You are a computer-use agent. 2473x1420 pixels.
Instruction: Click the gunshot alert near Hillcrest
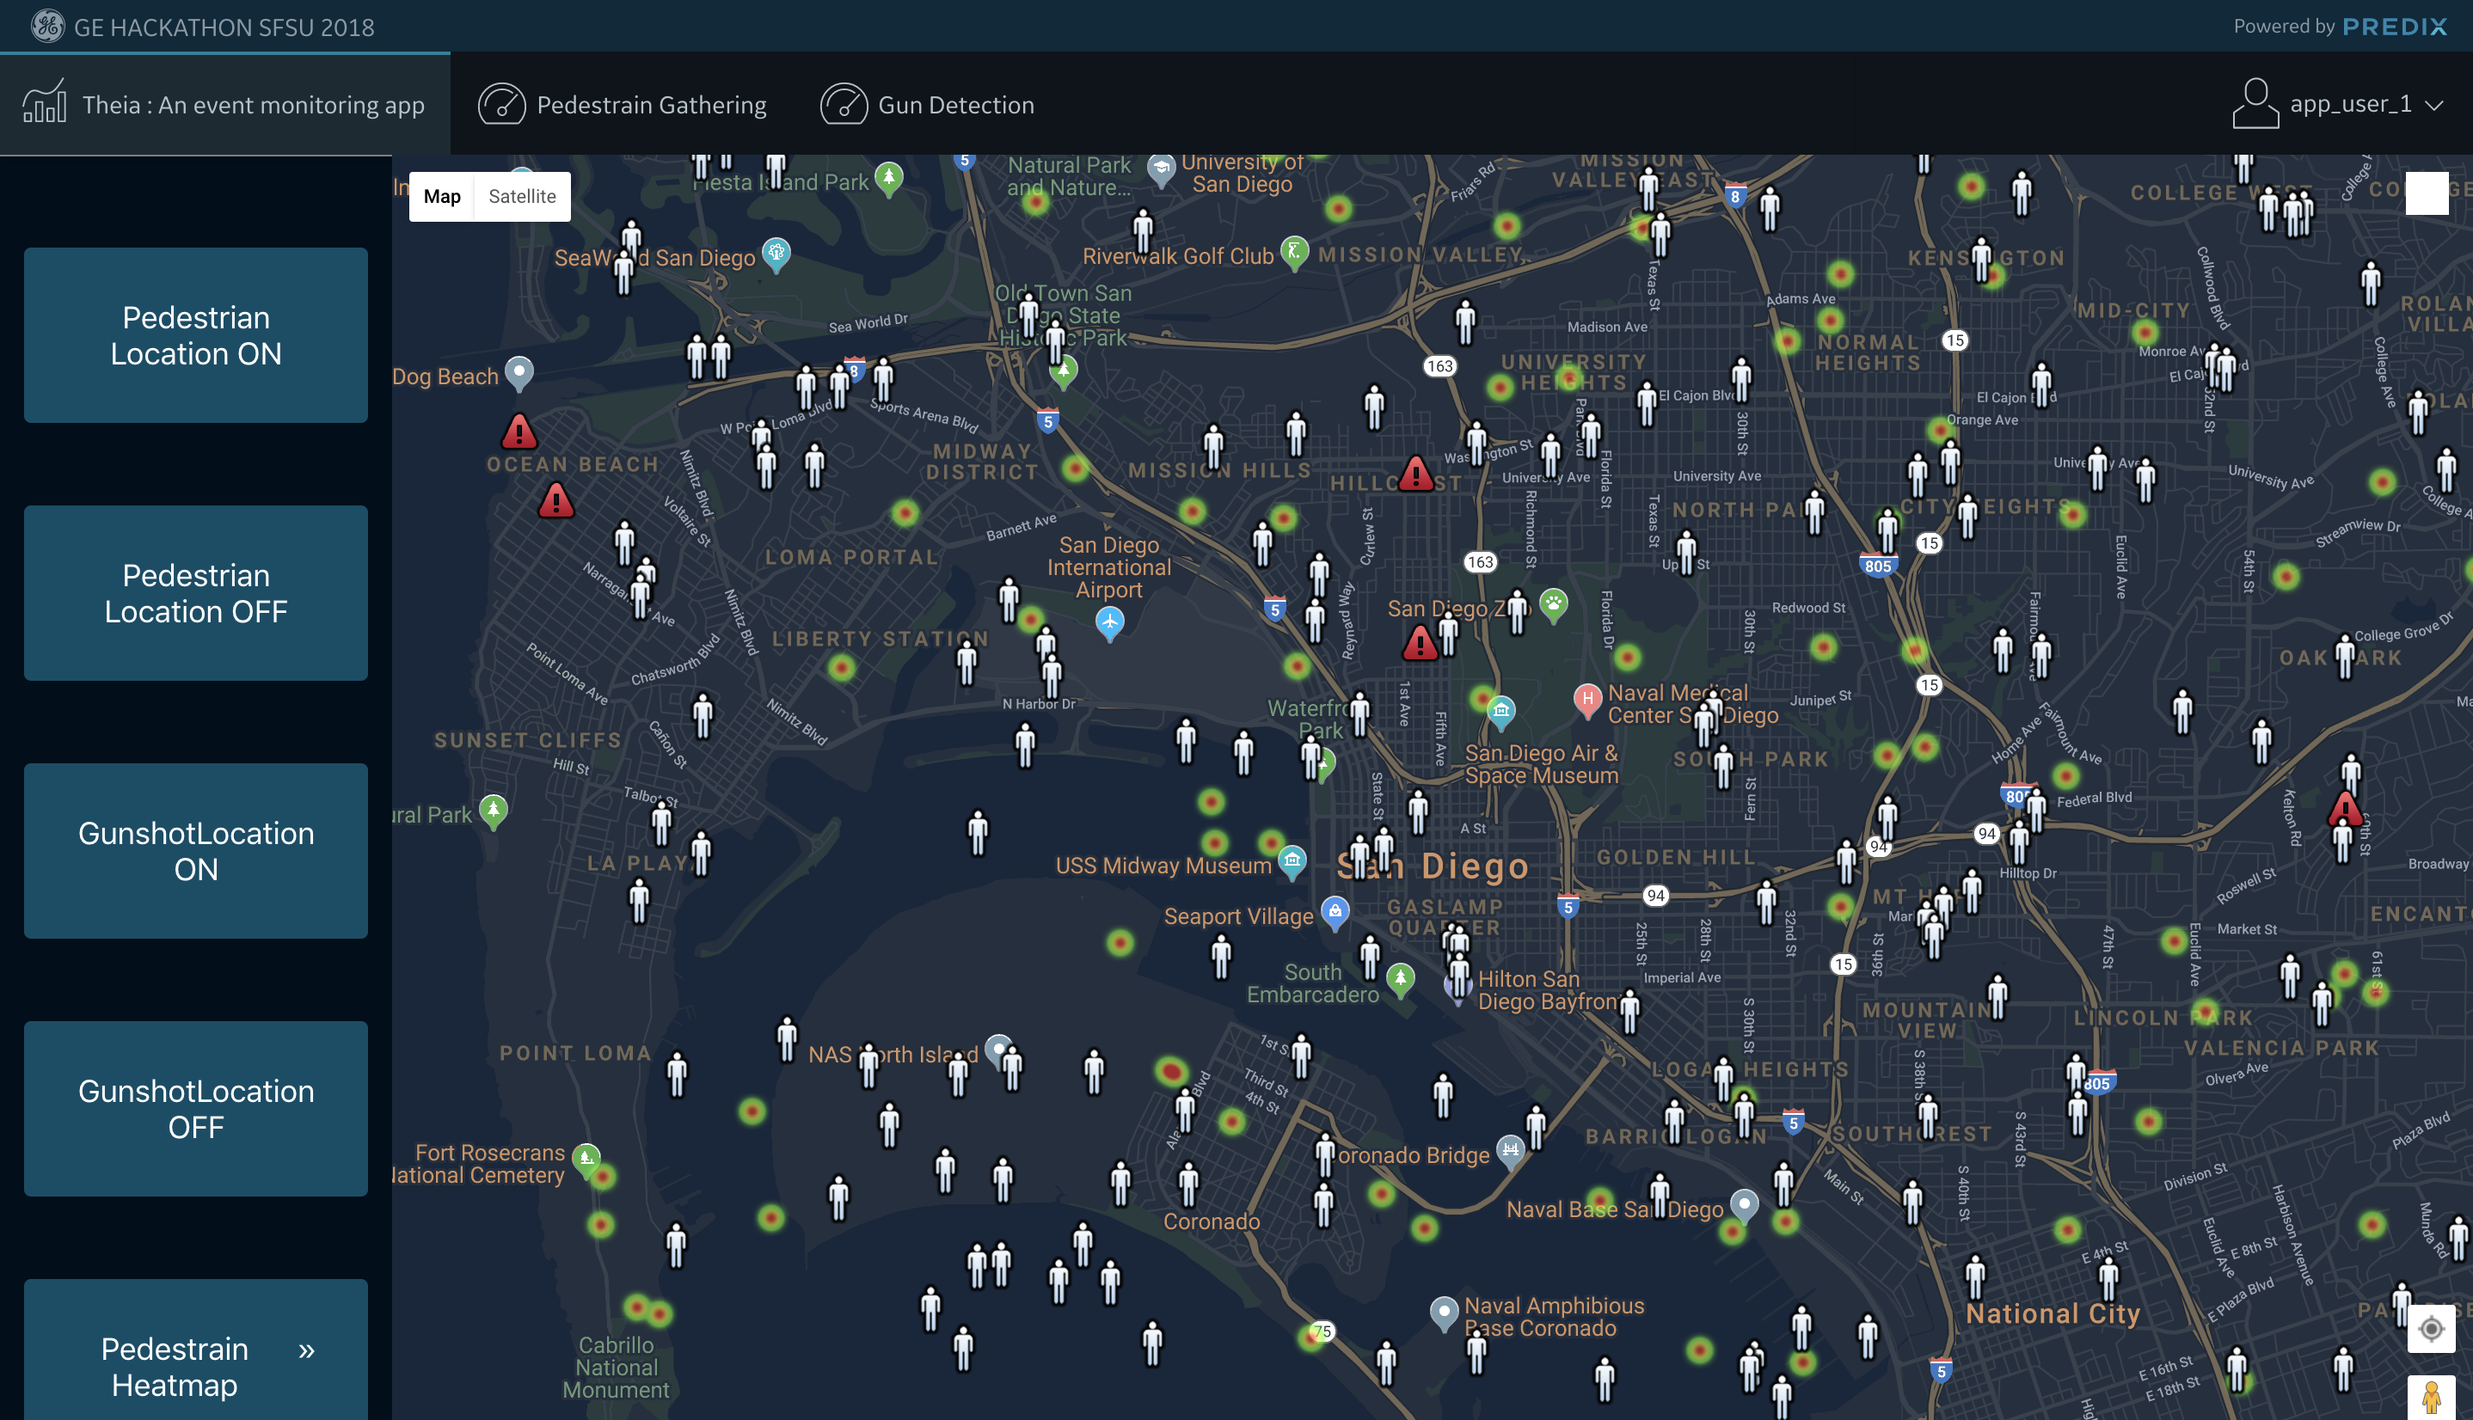click(x=1415, y=475)
